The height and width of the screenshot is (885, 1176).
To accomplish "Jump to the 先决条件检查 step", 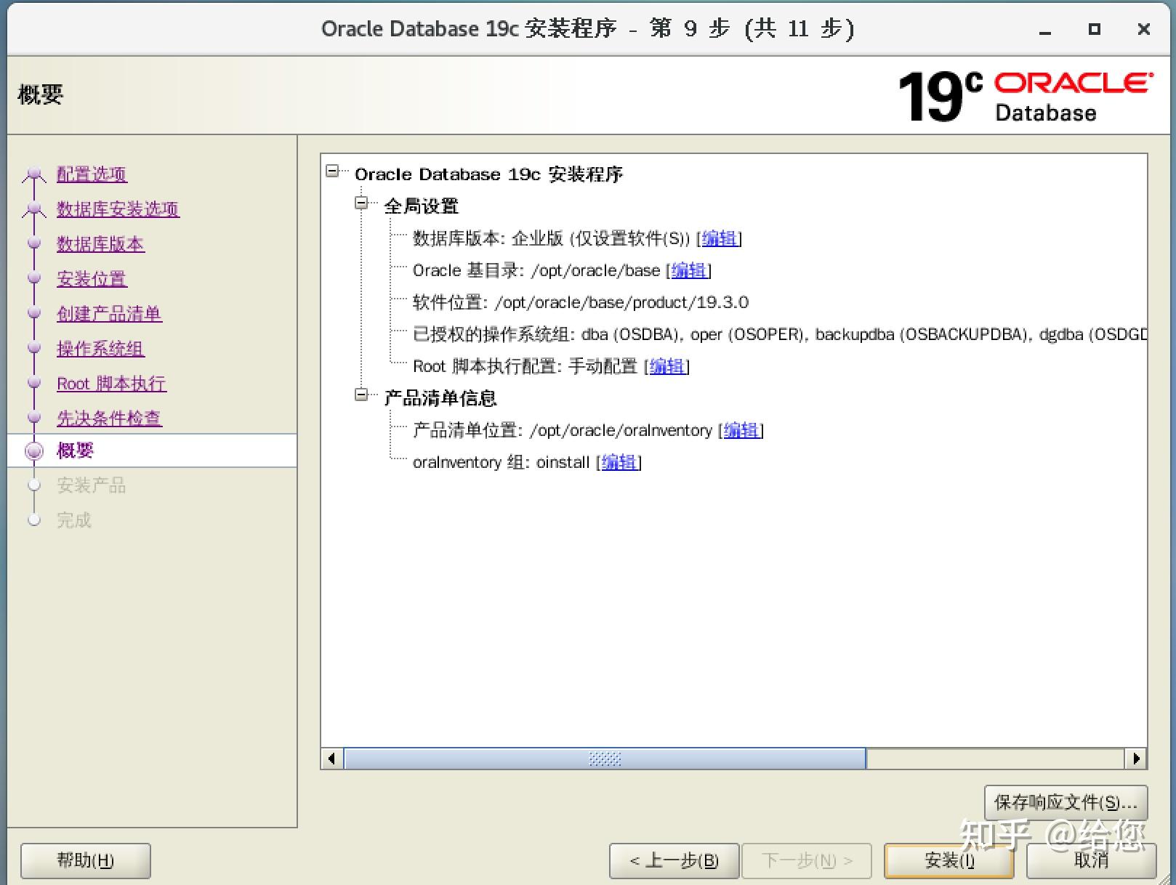I will tap(109, 418).
